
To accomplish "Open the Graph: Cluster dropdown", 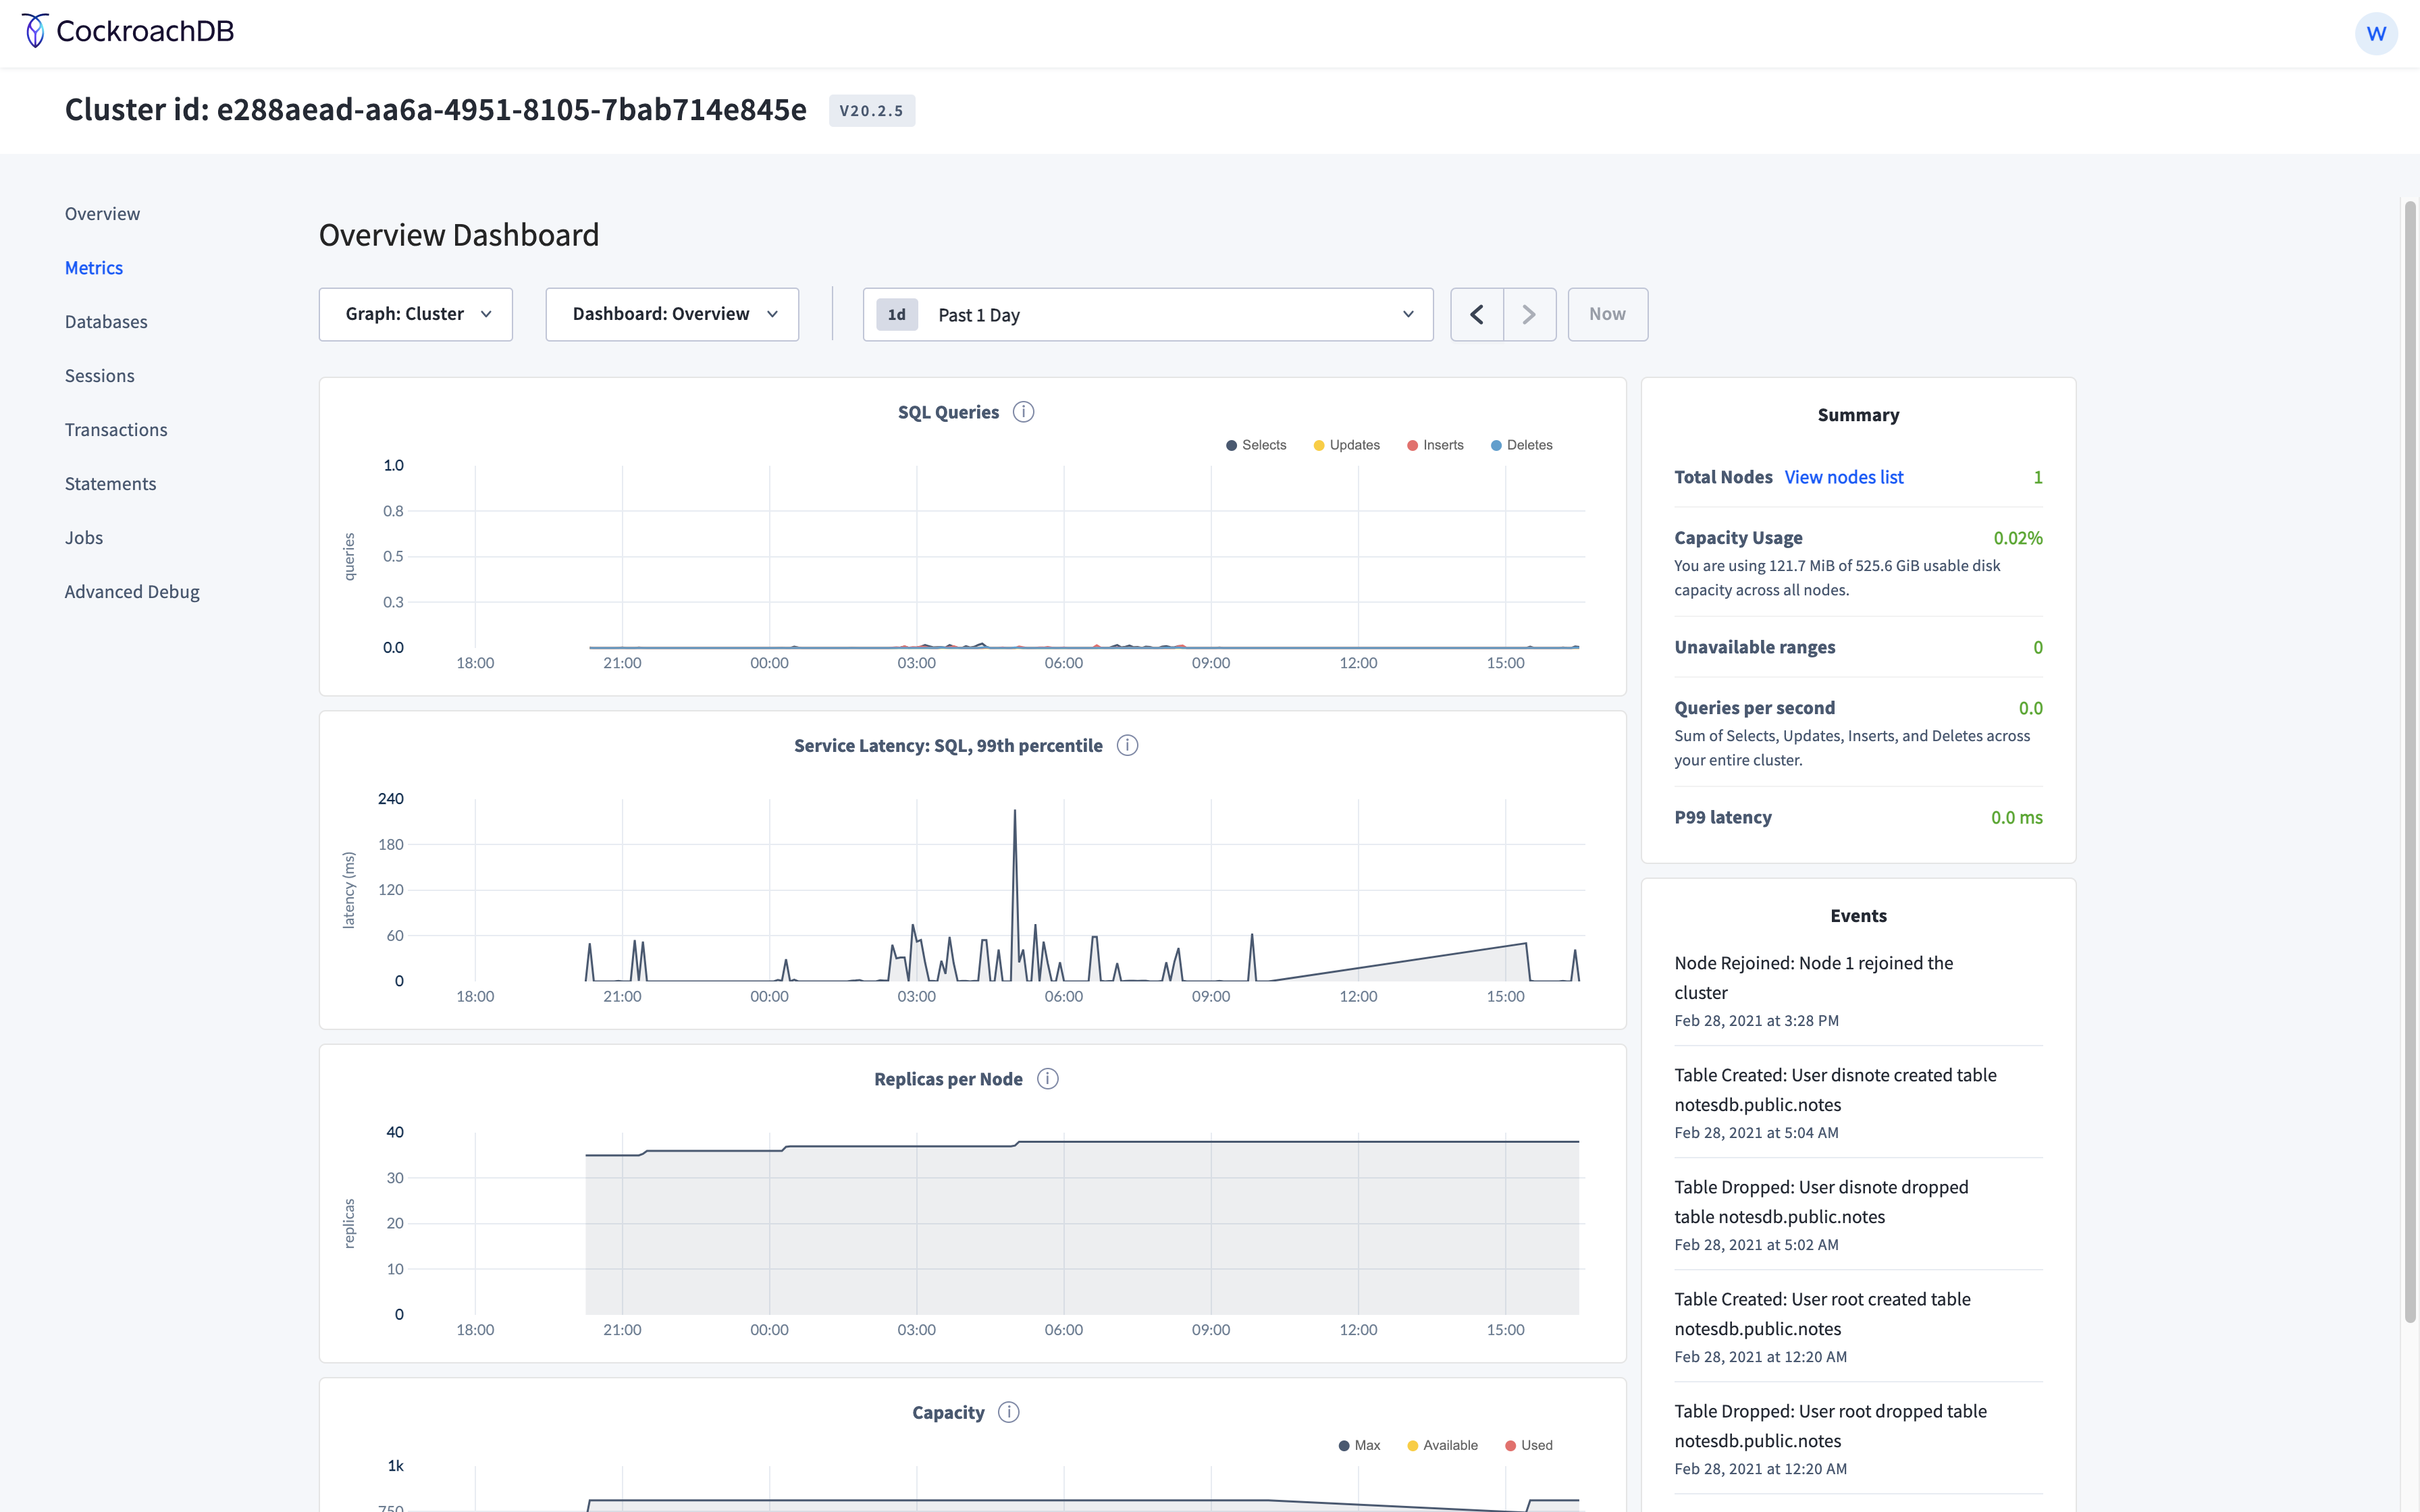I will pyautogui.click(x=416, y=315).
